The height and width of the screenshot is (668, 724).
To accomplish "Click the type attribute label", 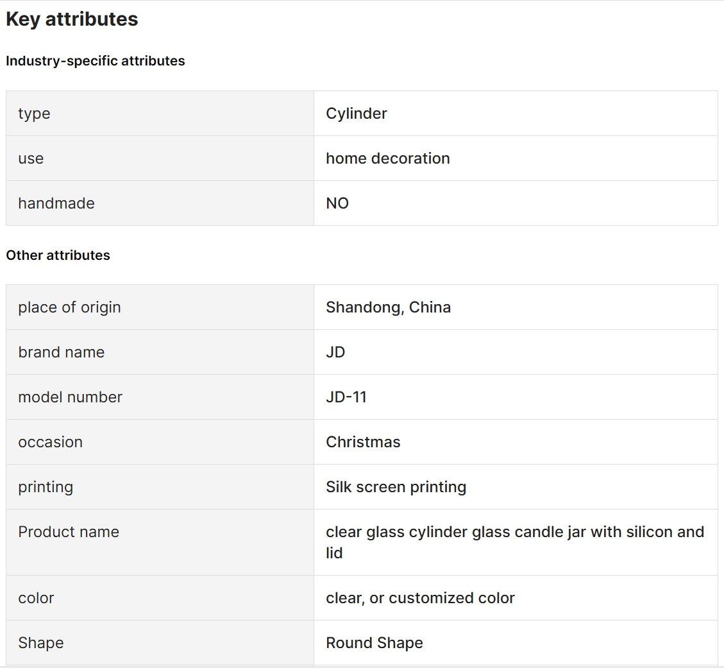I will (x=34, y=114).
